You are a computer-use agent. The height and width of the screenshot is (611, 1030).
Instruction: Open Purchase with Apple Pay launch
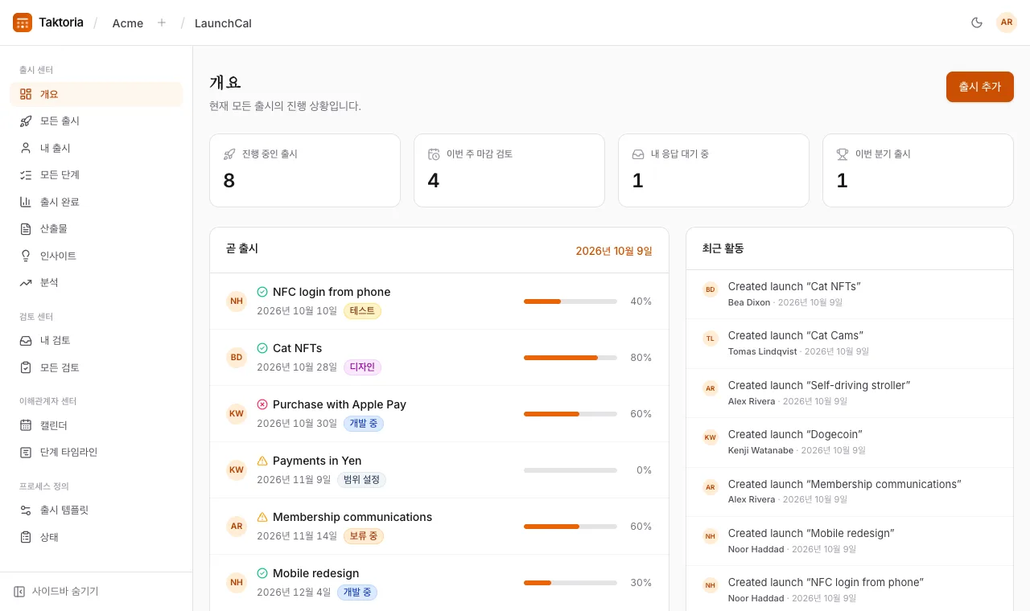(439, 414)
